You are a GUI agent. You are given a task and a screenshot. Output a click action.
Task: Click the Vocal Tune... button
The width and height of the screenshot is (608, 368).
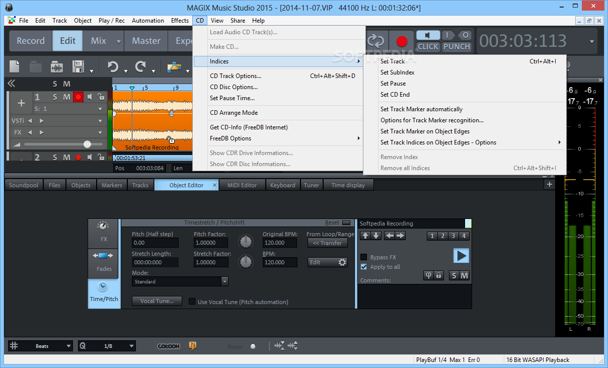[157, 301]
